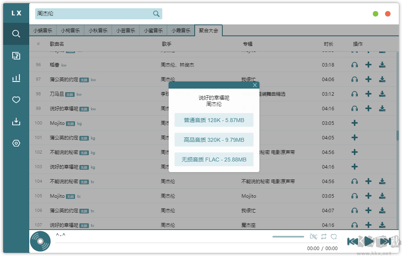Open the charts/leaderboard sidebar icon
The height and width of the screenshot is (256, 402).
pos(16,78)
